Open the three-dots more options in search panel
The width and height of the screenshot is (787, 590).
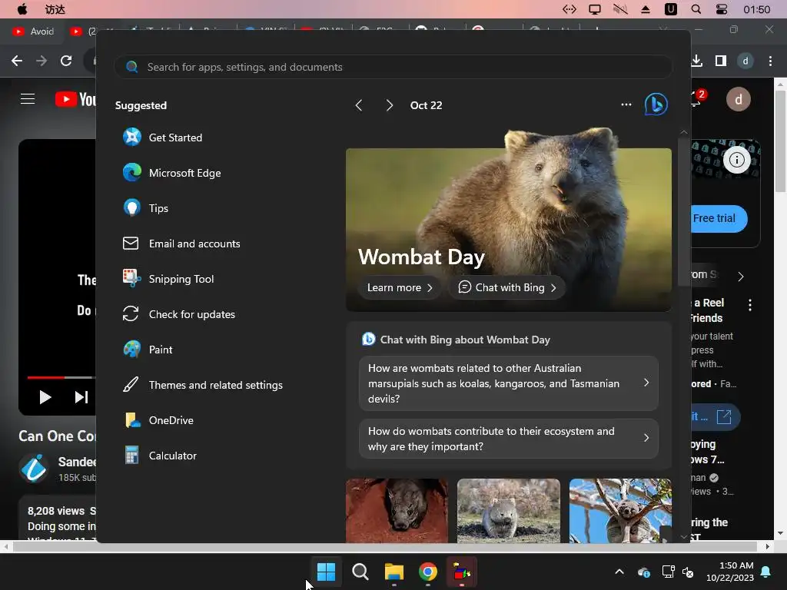click(x=626, y=104)
